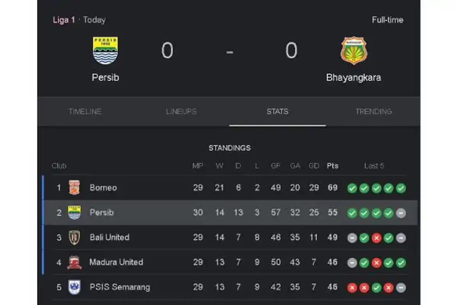The image size is (457, 305).
Task: Switch to the Timeline tab
Action: (x=85, y=112)
